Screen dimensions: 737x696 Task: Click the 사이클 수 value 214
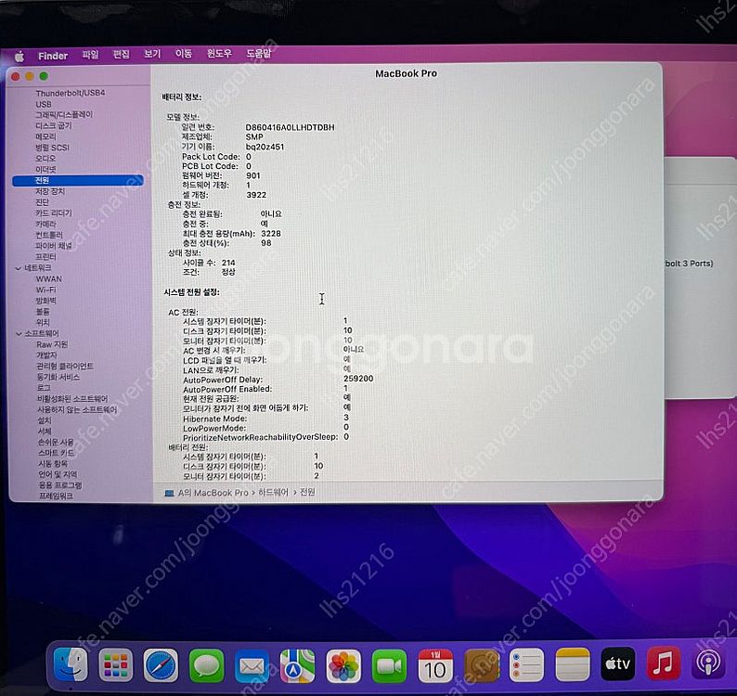click(228, 263)
